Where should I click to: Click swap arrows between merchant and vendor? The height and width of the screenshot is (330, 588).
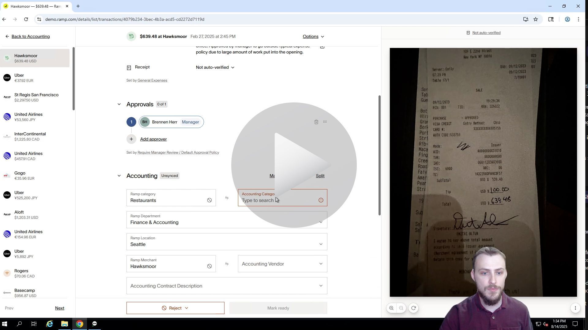(x=227, y=264)
